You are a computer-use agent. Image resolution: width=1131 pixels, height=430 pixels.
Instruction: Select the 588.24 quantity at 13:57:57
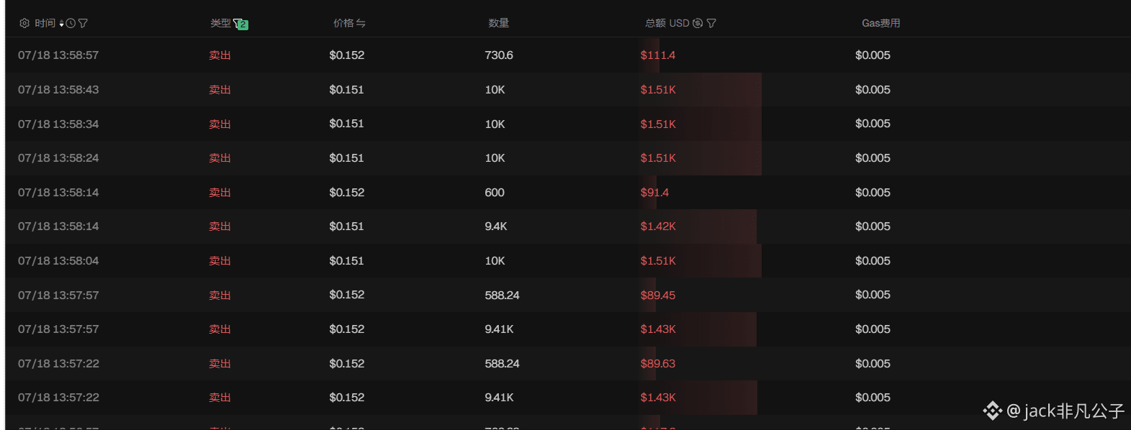coord(502,295)
